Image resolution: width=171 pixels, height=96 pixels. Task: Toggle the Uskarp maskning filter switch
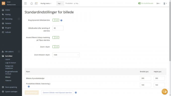pos(56,37)
